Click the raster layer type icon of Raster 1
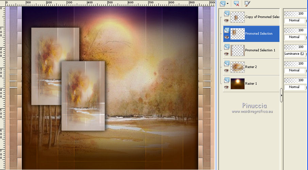This screenshot has height=170, width=308. point(227,80)
